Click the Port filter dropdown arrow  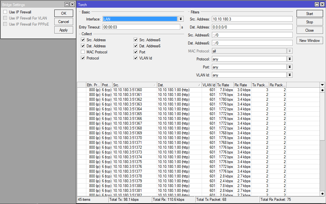pyautogui.click(x=290, y=67)
